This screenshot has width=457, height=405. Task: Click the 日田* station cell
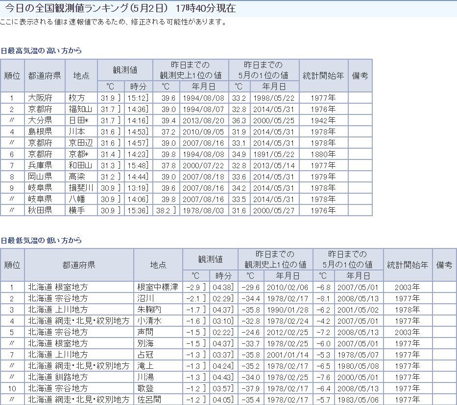79,120
